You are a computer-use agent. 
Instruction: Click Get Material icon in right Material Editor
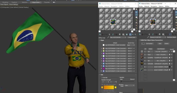140,34
